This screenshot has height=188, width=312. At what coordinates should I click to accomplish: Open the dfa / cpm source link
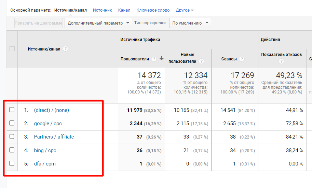pos(45,164)
